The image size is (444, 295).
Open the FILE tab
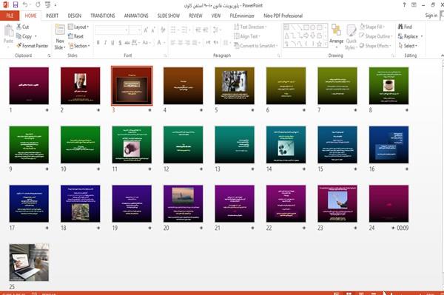10,16
